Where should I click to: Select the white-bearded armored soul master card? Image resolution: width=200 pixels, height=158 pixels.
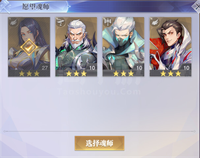pyautogui.click(x=76, y=47)
